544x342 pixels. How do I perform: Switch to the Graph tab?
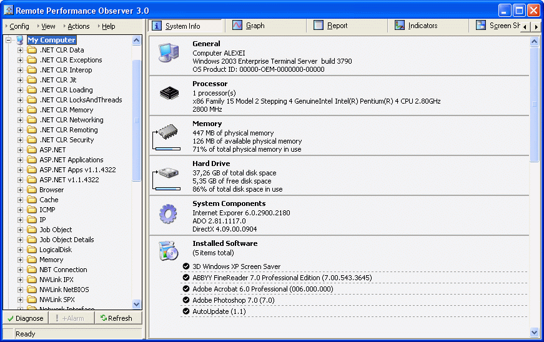coord(265,26)
